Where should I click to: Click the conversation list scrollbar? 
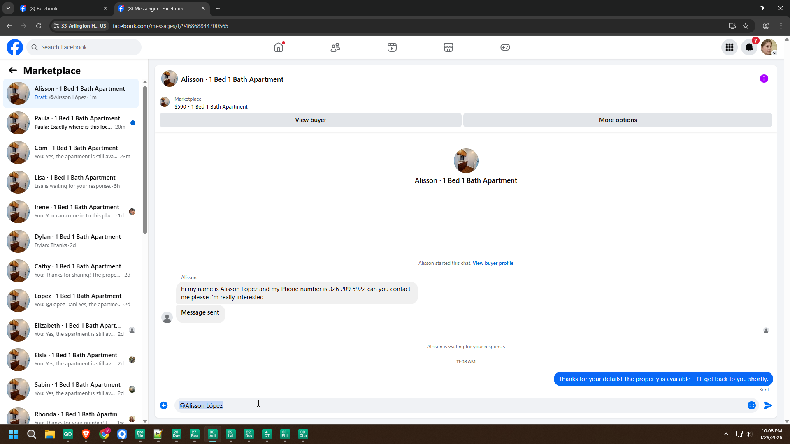coord(145,160)
